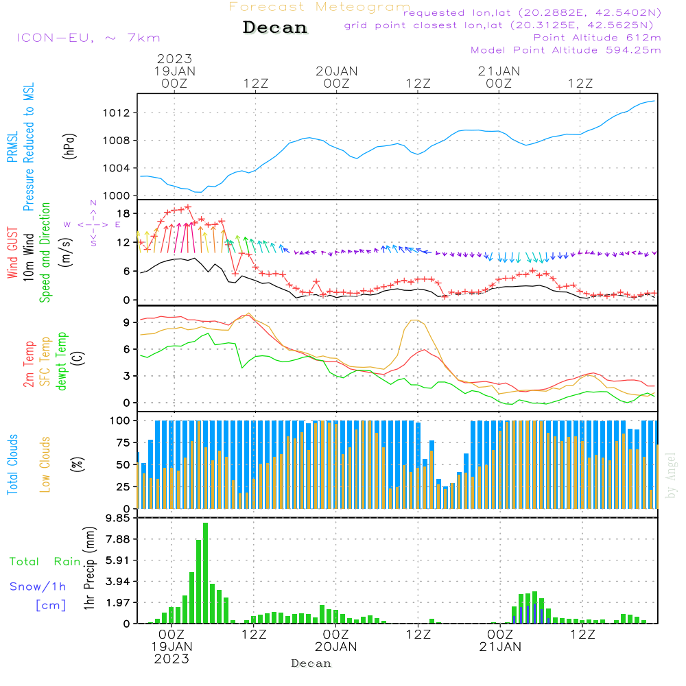Select the green "Total Rain" legend label
Screen dimensions: 686x686
[45, 562]
